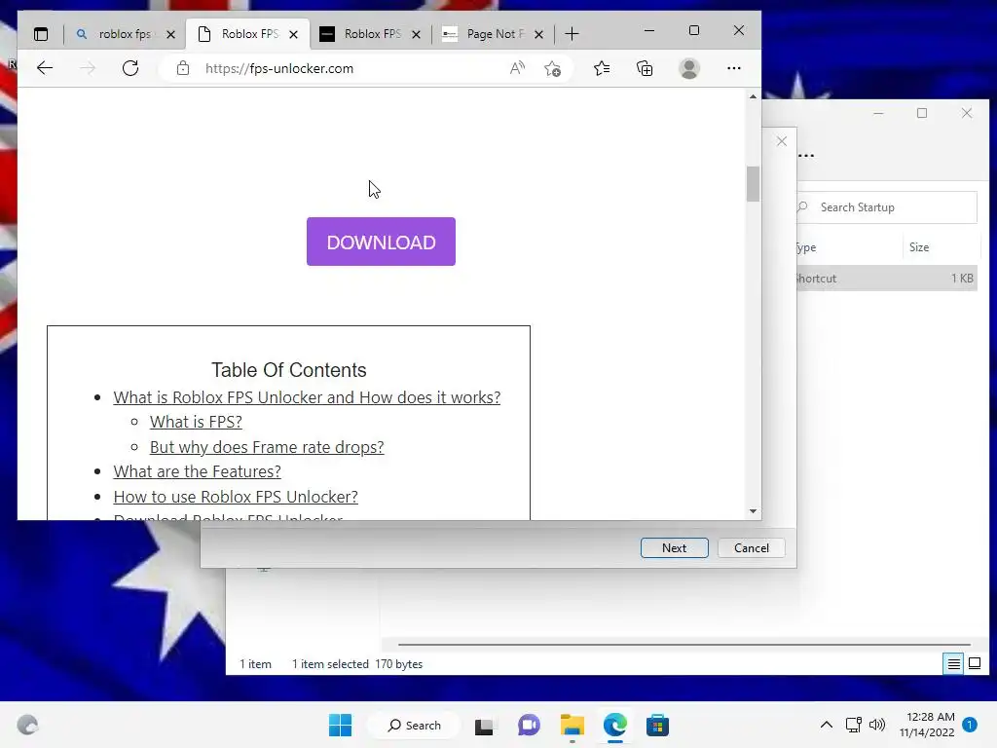Close the Page Not Found tab
This screenshot has height=748, width=997.
pyautogui.click(x=538, y=34)
